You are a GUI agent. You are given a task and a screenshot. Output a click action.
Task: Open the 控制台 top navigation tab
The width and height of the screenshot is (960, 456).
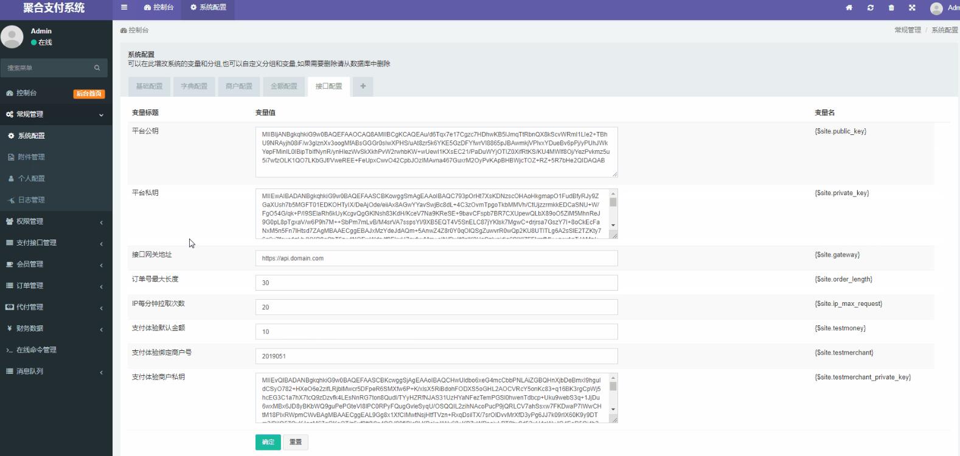point(159,7)
